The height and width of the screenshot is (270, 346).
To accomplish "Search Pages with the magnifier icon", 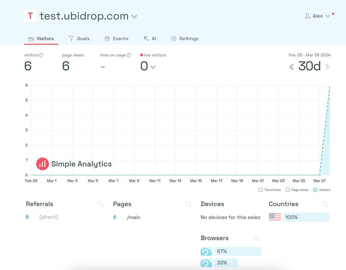I will tap(188, 204).
